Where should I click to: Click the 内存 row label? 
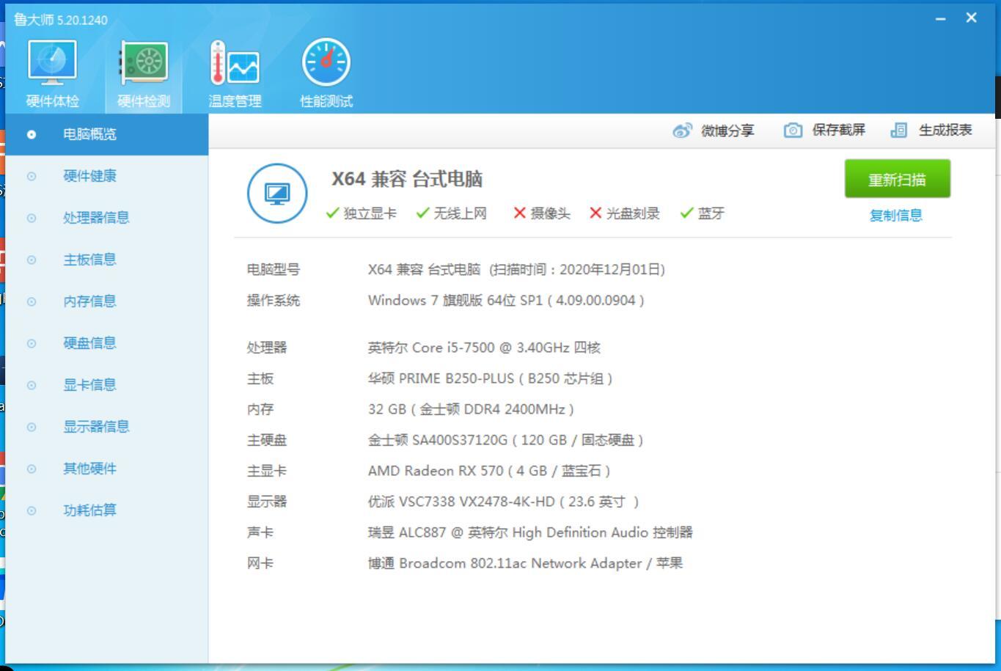pyautogui.click(x=260, y=409)
